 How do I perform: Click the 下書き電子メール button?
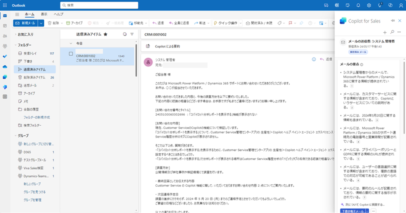[x=352, y=211]
